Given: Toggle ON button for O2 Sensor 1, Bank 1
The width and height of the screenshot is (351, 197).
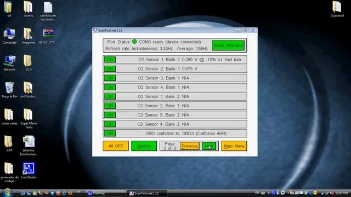Looking at the screenshot, I should coord(110,60).
